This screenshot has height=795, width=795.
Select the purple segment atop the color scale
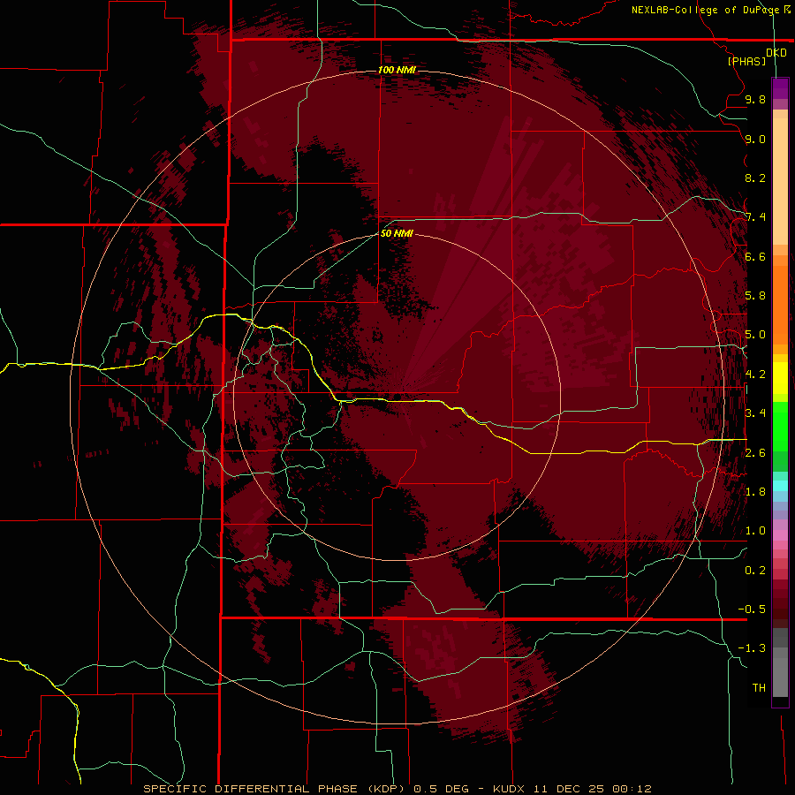(780, 88)
